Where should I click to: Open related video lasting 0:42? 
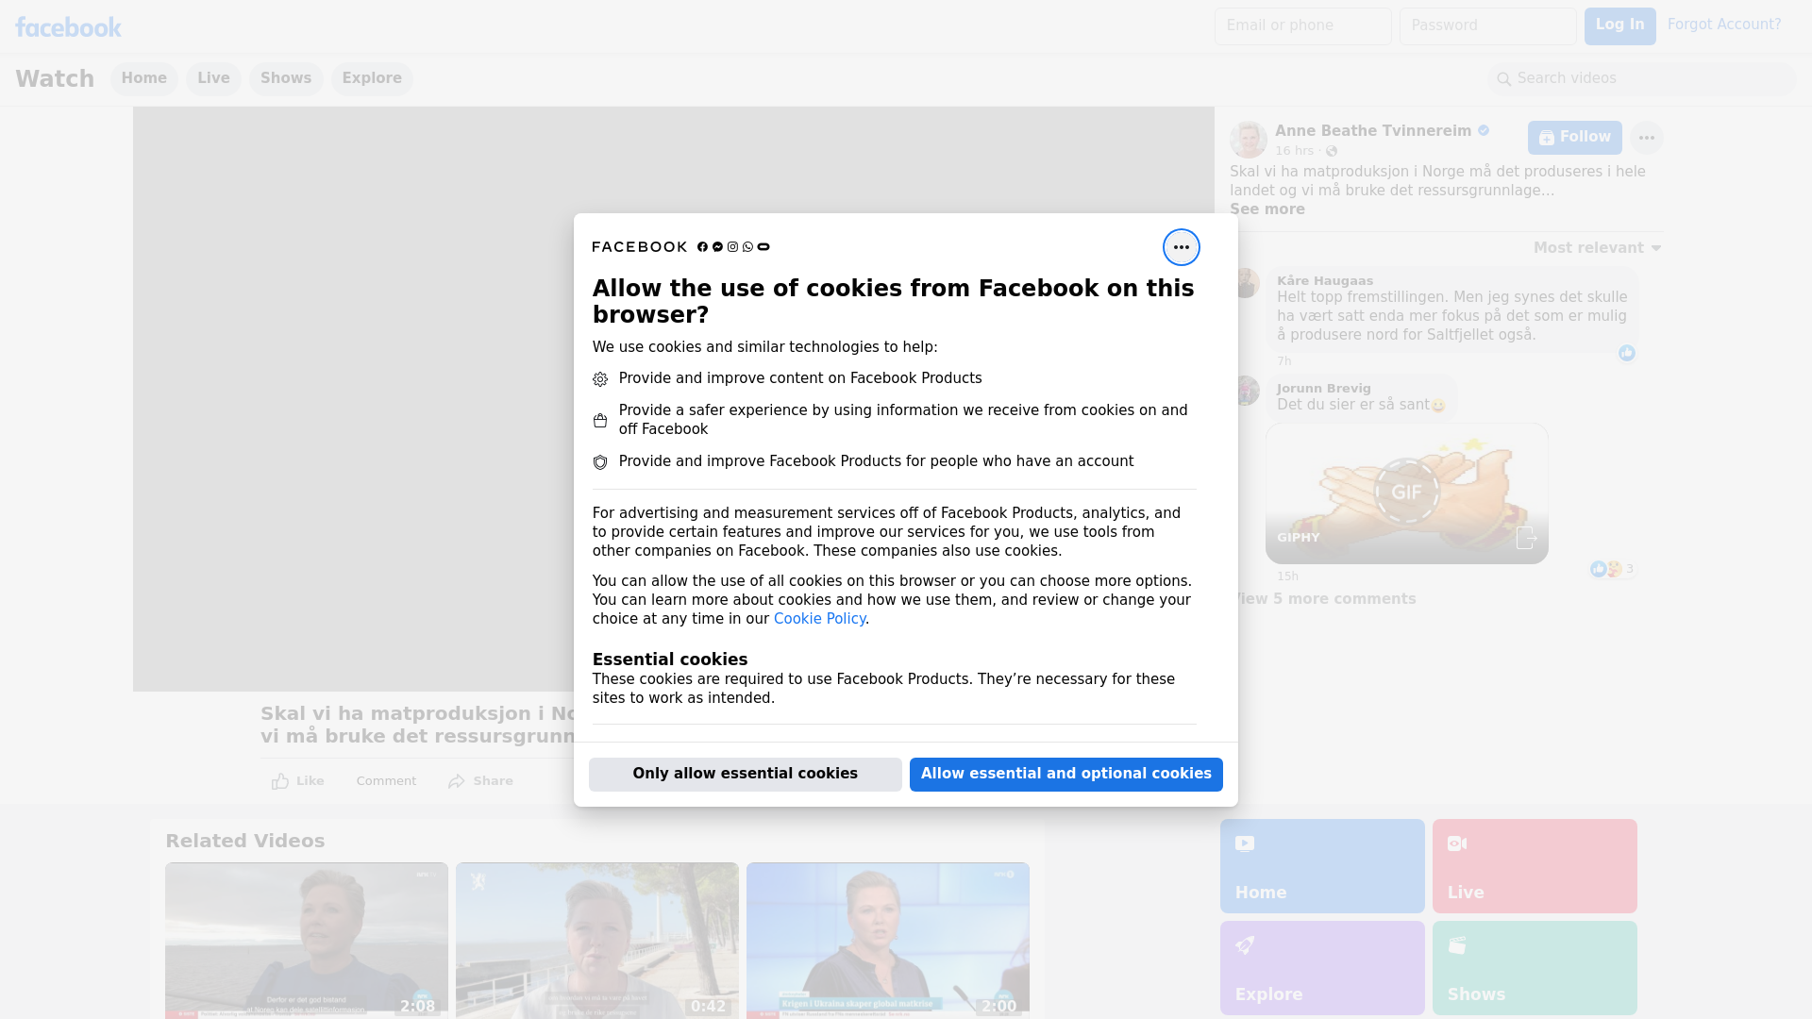(597, 941)
